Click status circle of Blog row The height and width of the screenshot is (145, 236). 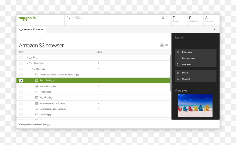tap(99, 57)
